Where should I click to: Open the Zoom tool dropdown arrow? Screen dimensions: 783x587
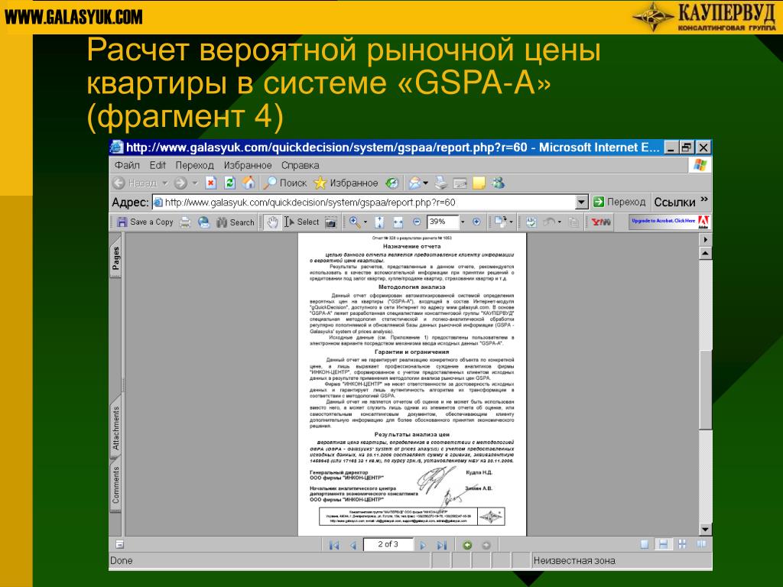click(366, 222)
